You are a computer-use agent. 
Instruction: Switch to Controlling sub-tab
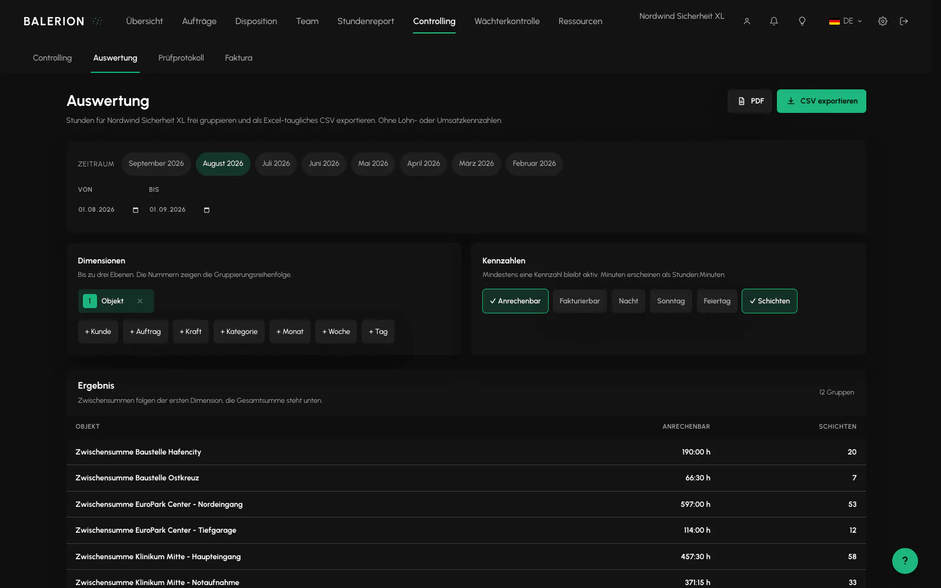(x=52, y=58)
